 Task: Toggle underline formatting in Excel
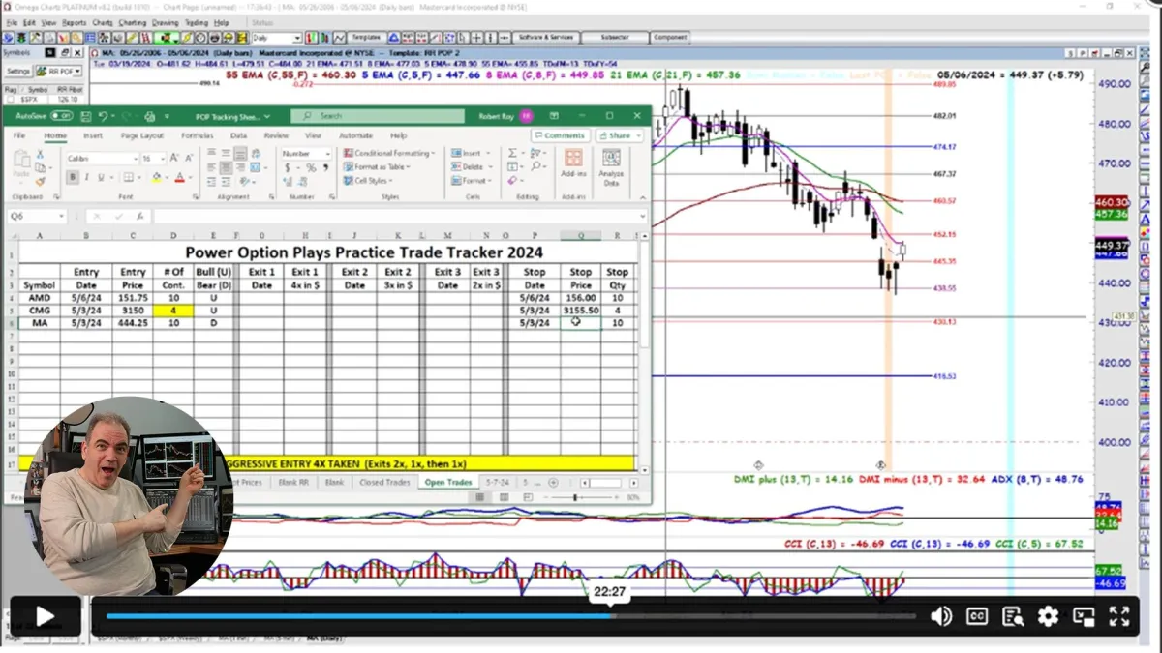(101, 178)
